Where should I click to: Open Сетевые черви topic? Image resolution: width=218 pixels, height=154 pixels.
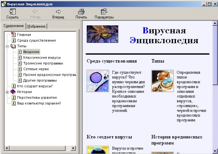pyautogui.click(x=36, y=69)
